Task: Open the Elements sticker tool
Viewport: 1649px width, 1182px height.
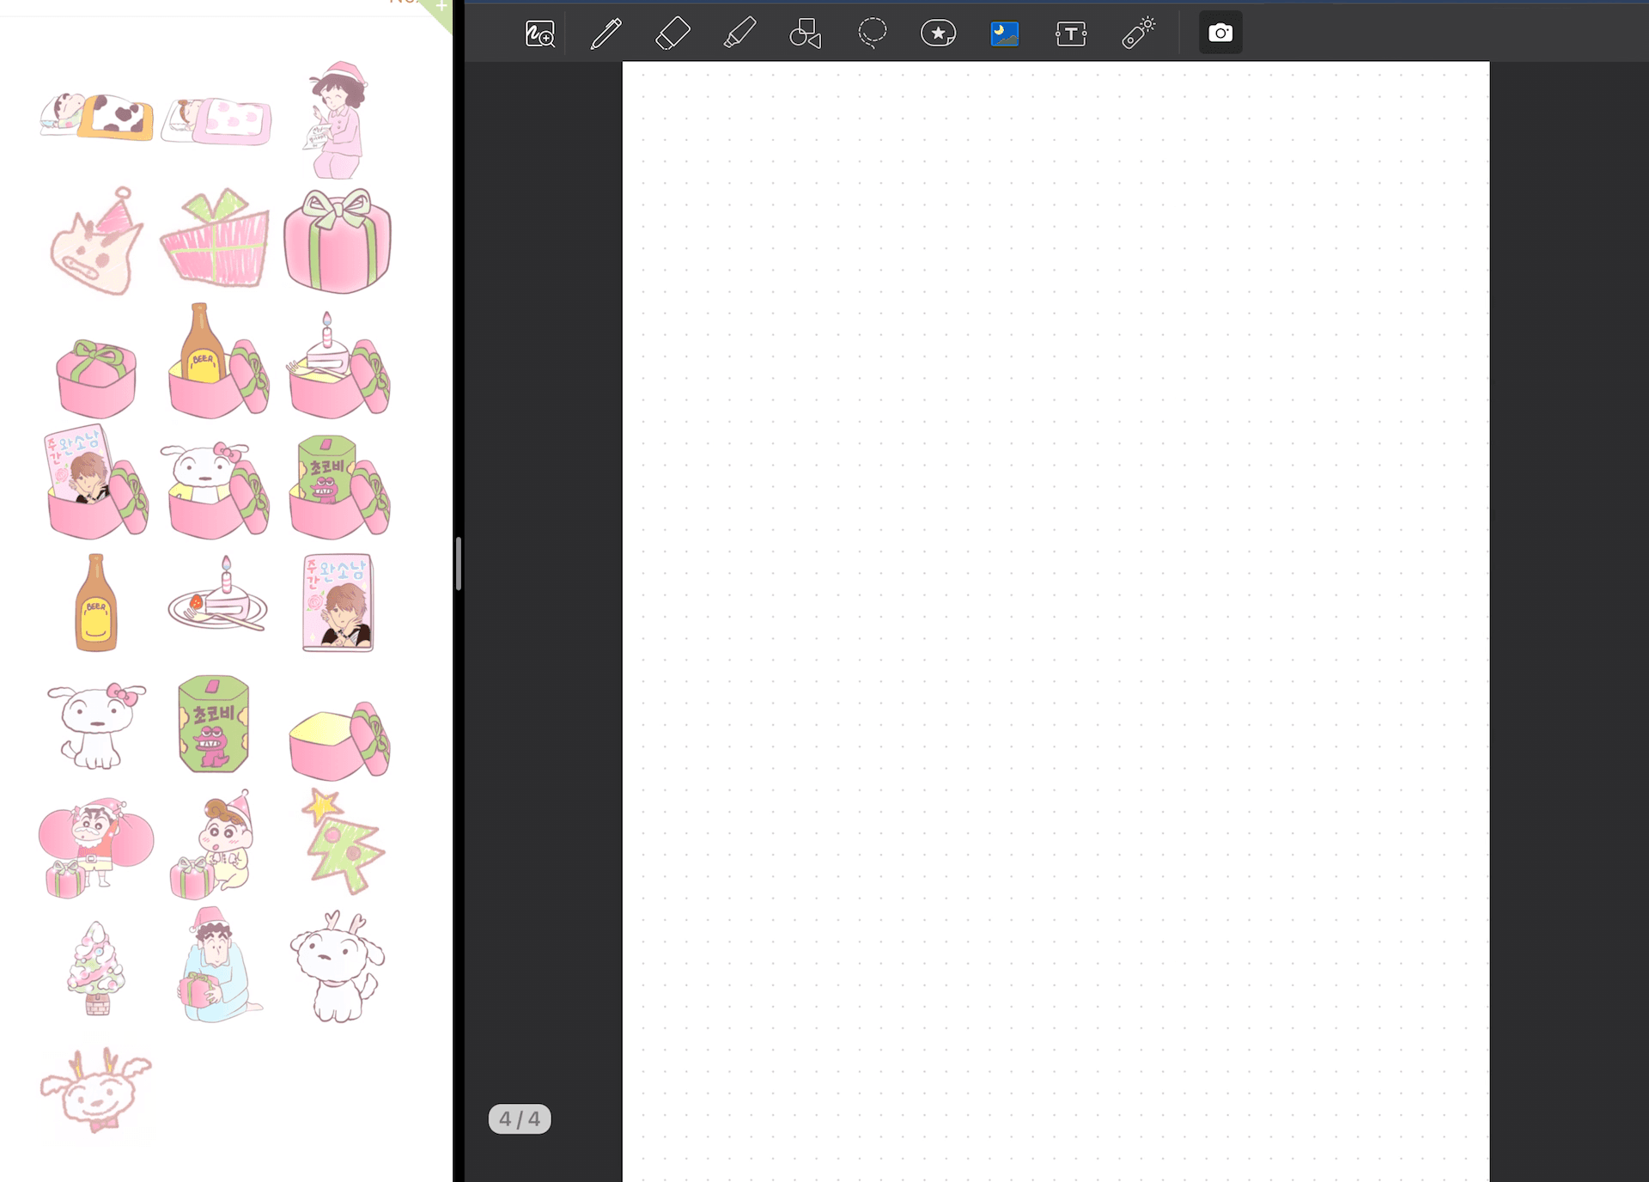Action: [938, 34]
